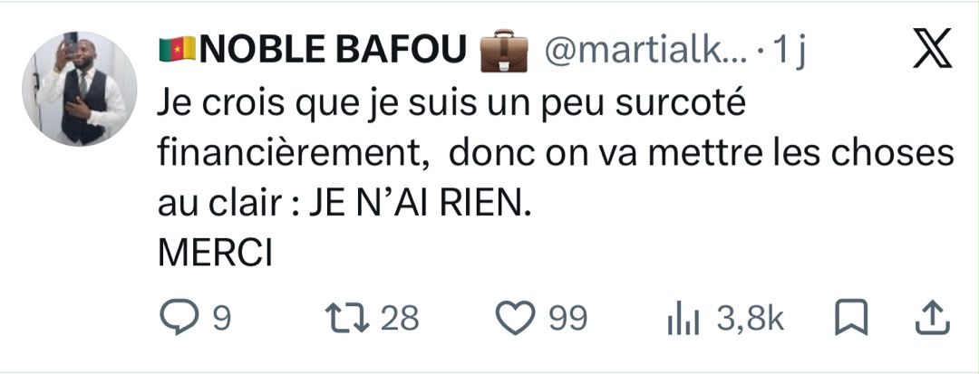979x374 pixels.
Task: Click the briefcase emoji next to the name
Action: (503, 51)
